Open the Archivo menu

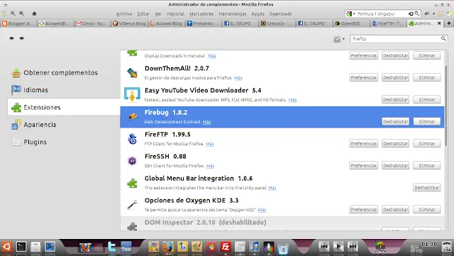(124, 14)
